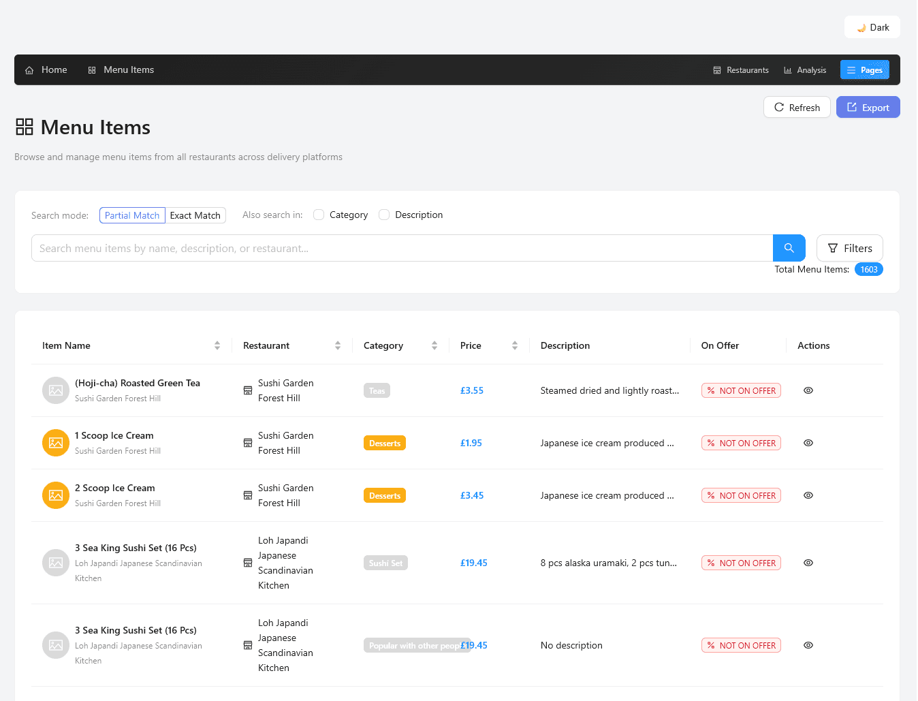Refresh the menu items list

pos(797,108)
